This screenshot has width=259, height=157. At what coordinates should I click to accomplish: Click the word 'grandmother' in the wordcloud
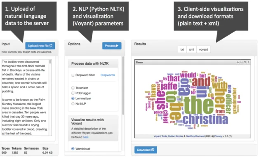point(235,101)
